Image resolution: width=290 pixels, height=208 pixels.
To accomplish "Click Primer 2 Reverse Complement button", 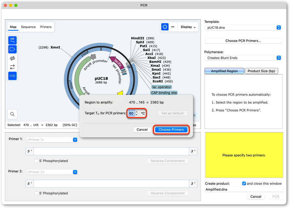I will [168, 193].
